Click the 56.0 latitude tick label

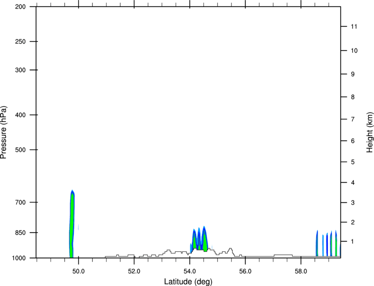point(245,271)
